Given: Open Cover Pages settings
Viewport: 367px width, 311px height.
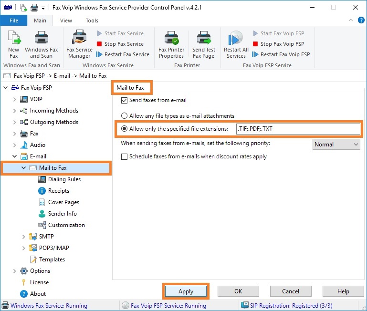Looking at the screenshot, I should point(63,202).
